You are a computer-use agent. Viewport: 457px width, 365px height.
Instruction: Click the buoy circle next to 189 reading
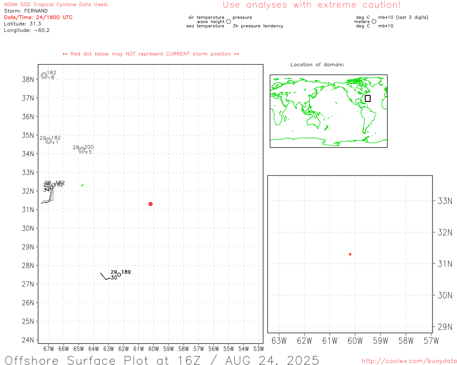click(119, 274)
